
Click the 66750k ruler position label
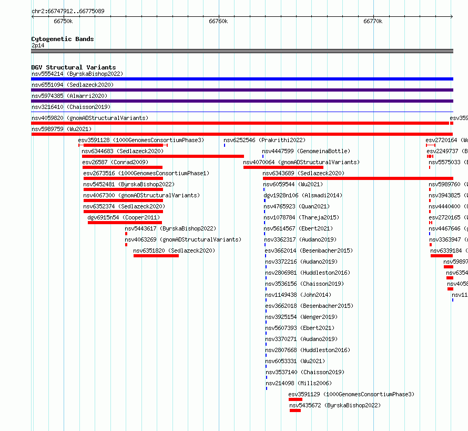tap(63, 21)
